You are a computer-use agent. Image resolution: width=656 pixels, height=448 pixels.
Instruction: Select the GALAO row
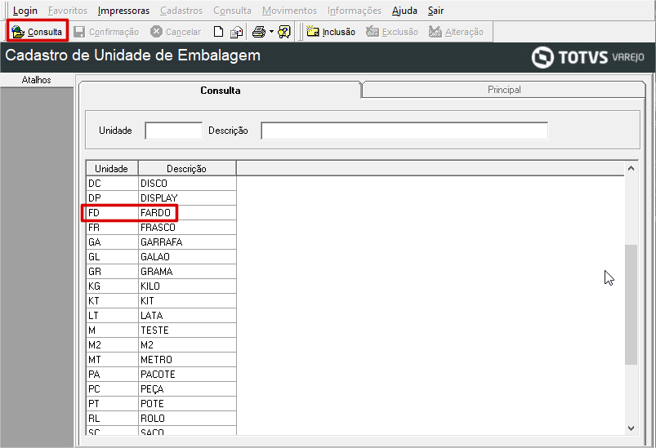[161, 256]
